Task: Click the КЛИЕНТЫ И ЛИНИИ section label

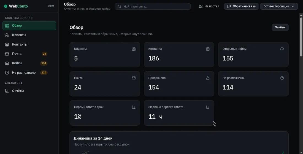Action: coord(19,18)
